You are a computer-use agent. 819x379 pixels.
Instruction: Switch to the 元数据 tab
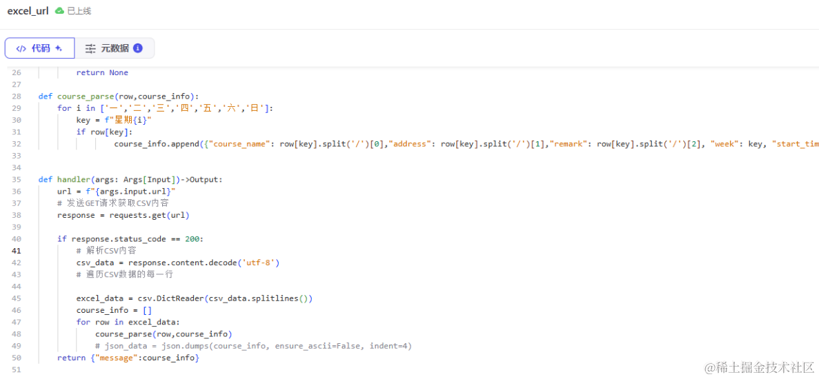point(115,48)
